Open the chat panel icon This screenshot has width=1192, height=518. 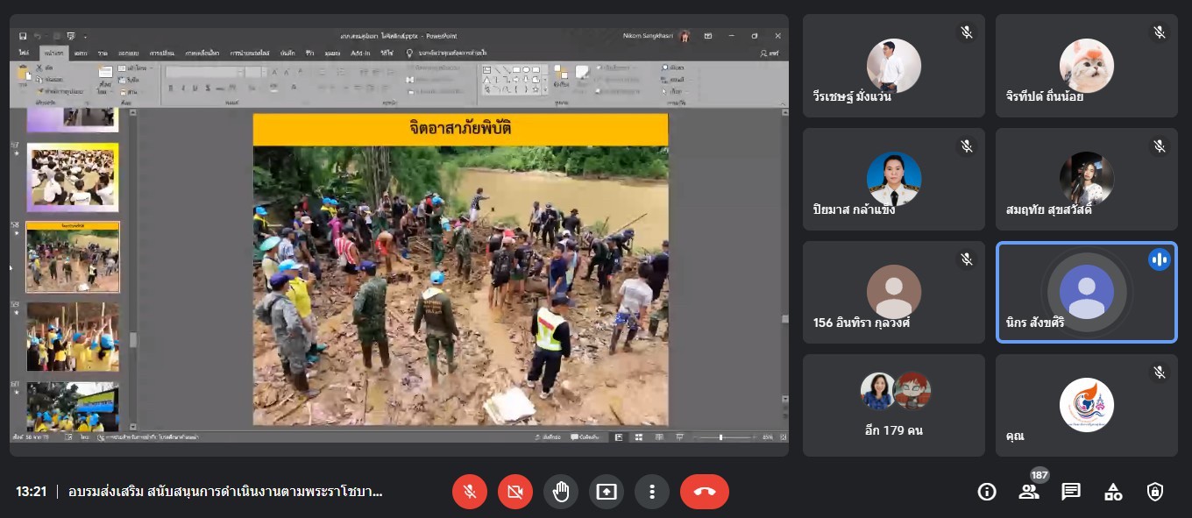coord(1071,492)
